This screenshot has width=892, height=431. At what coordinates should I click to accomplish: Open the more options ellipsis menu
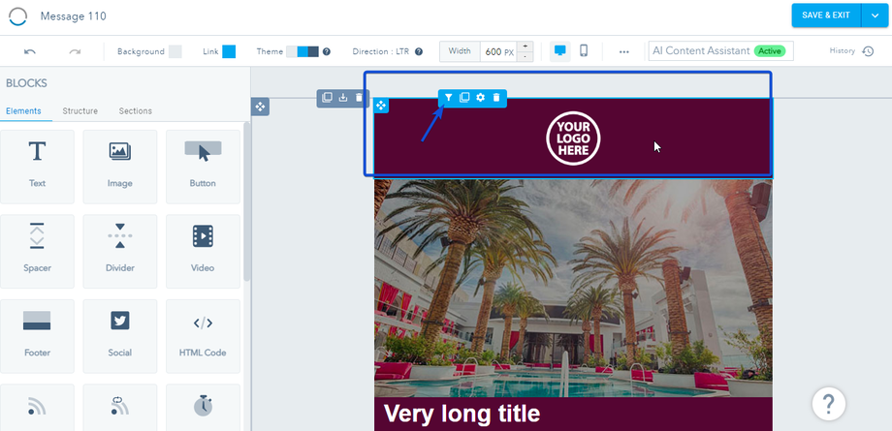coord(624,51)
